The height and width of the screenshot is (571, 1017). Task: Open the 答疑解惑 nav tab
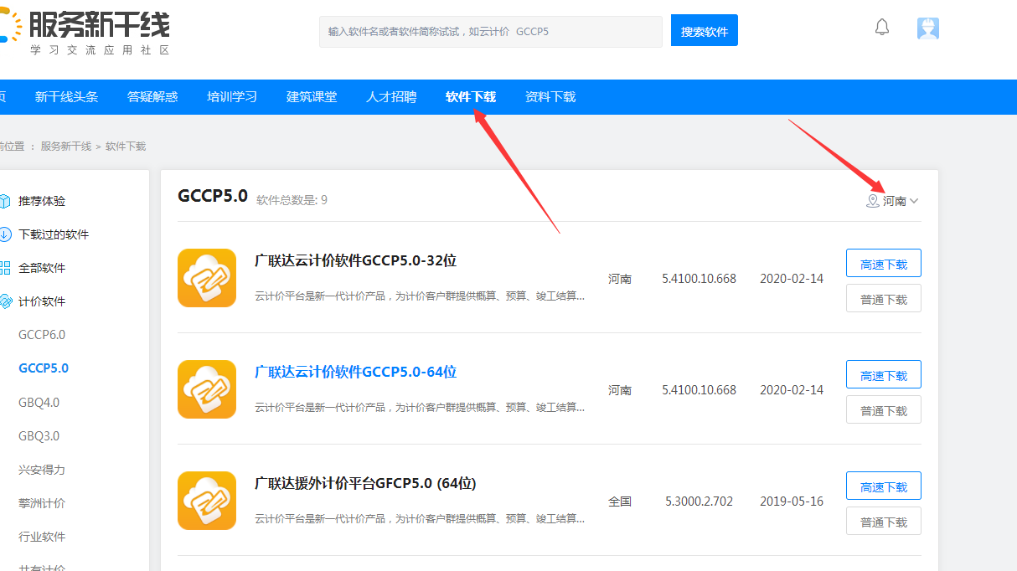[152, 97]
